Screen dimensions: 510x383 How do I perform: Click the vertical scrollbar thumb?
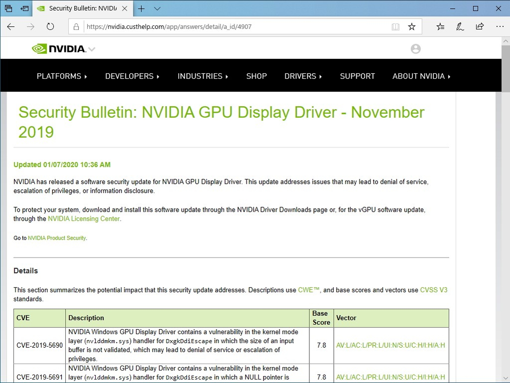coord(506,69)
